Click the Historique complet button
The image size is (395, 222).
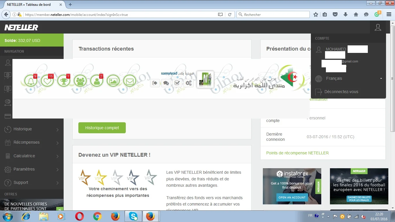(102, 128)
